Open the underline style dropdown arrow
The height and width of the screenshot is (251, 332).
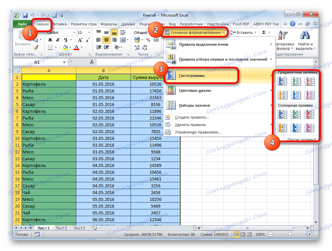pyautogui.click(x=71, y=39)
